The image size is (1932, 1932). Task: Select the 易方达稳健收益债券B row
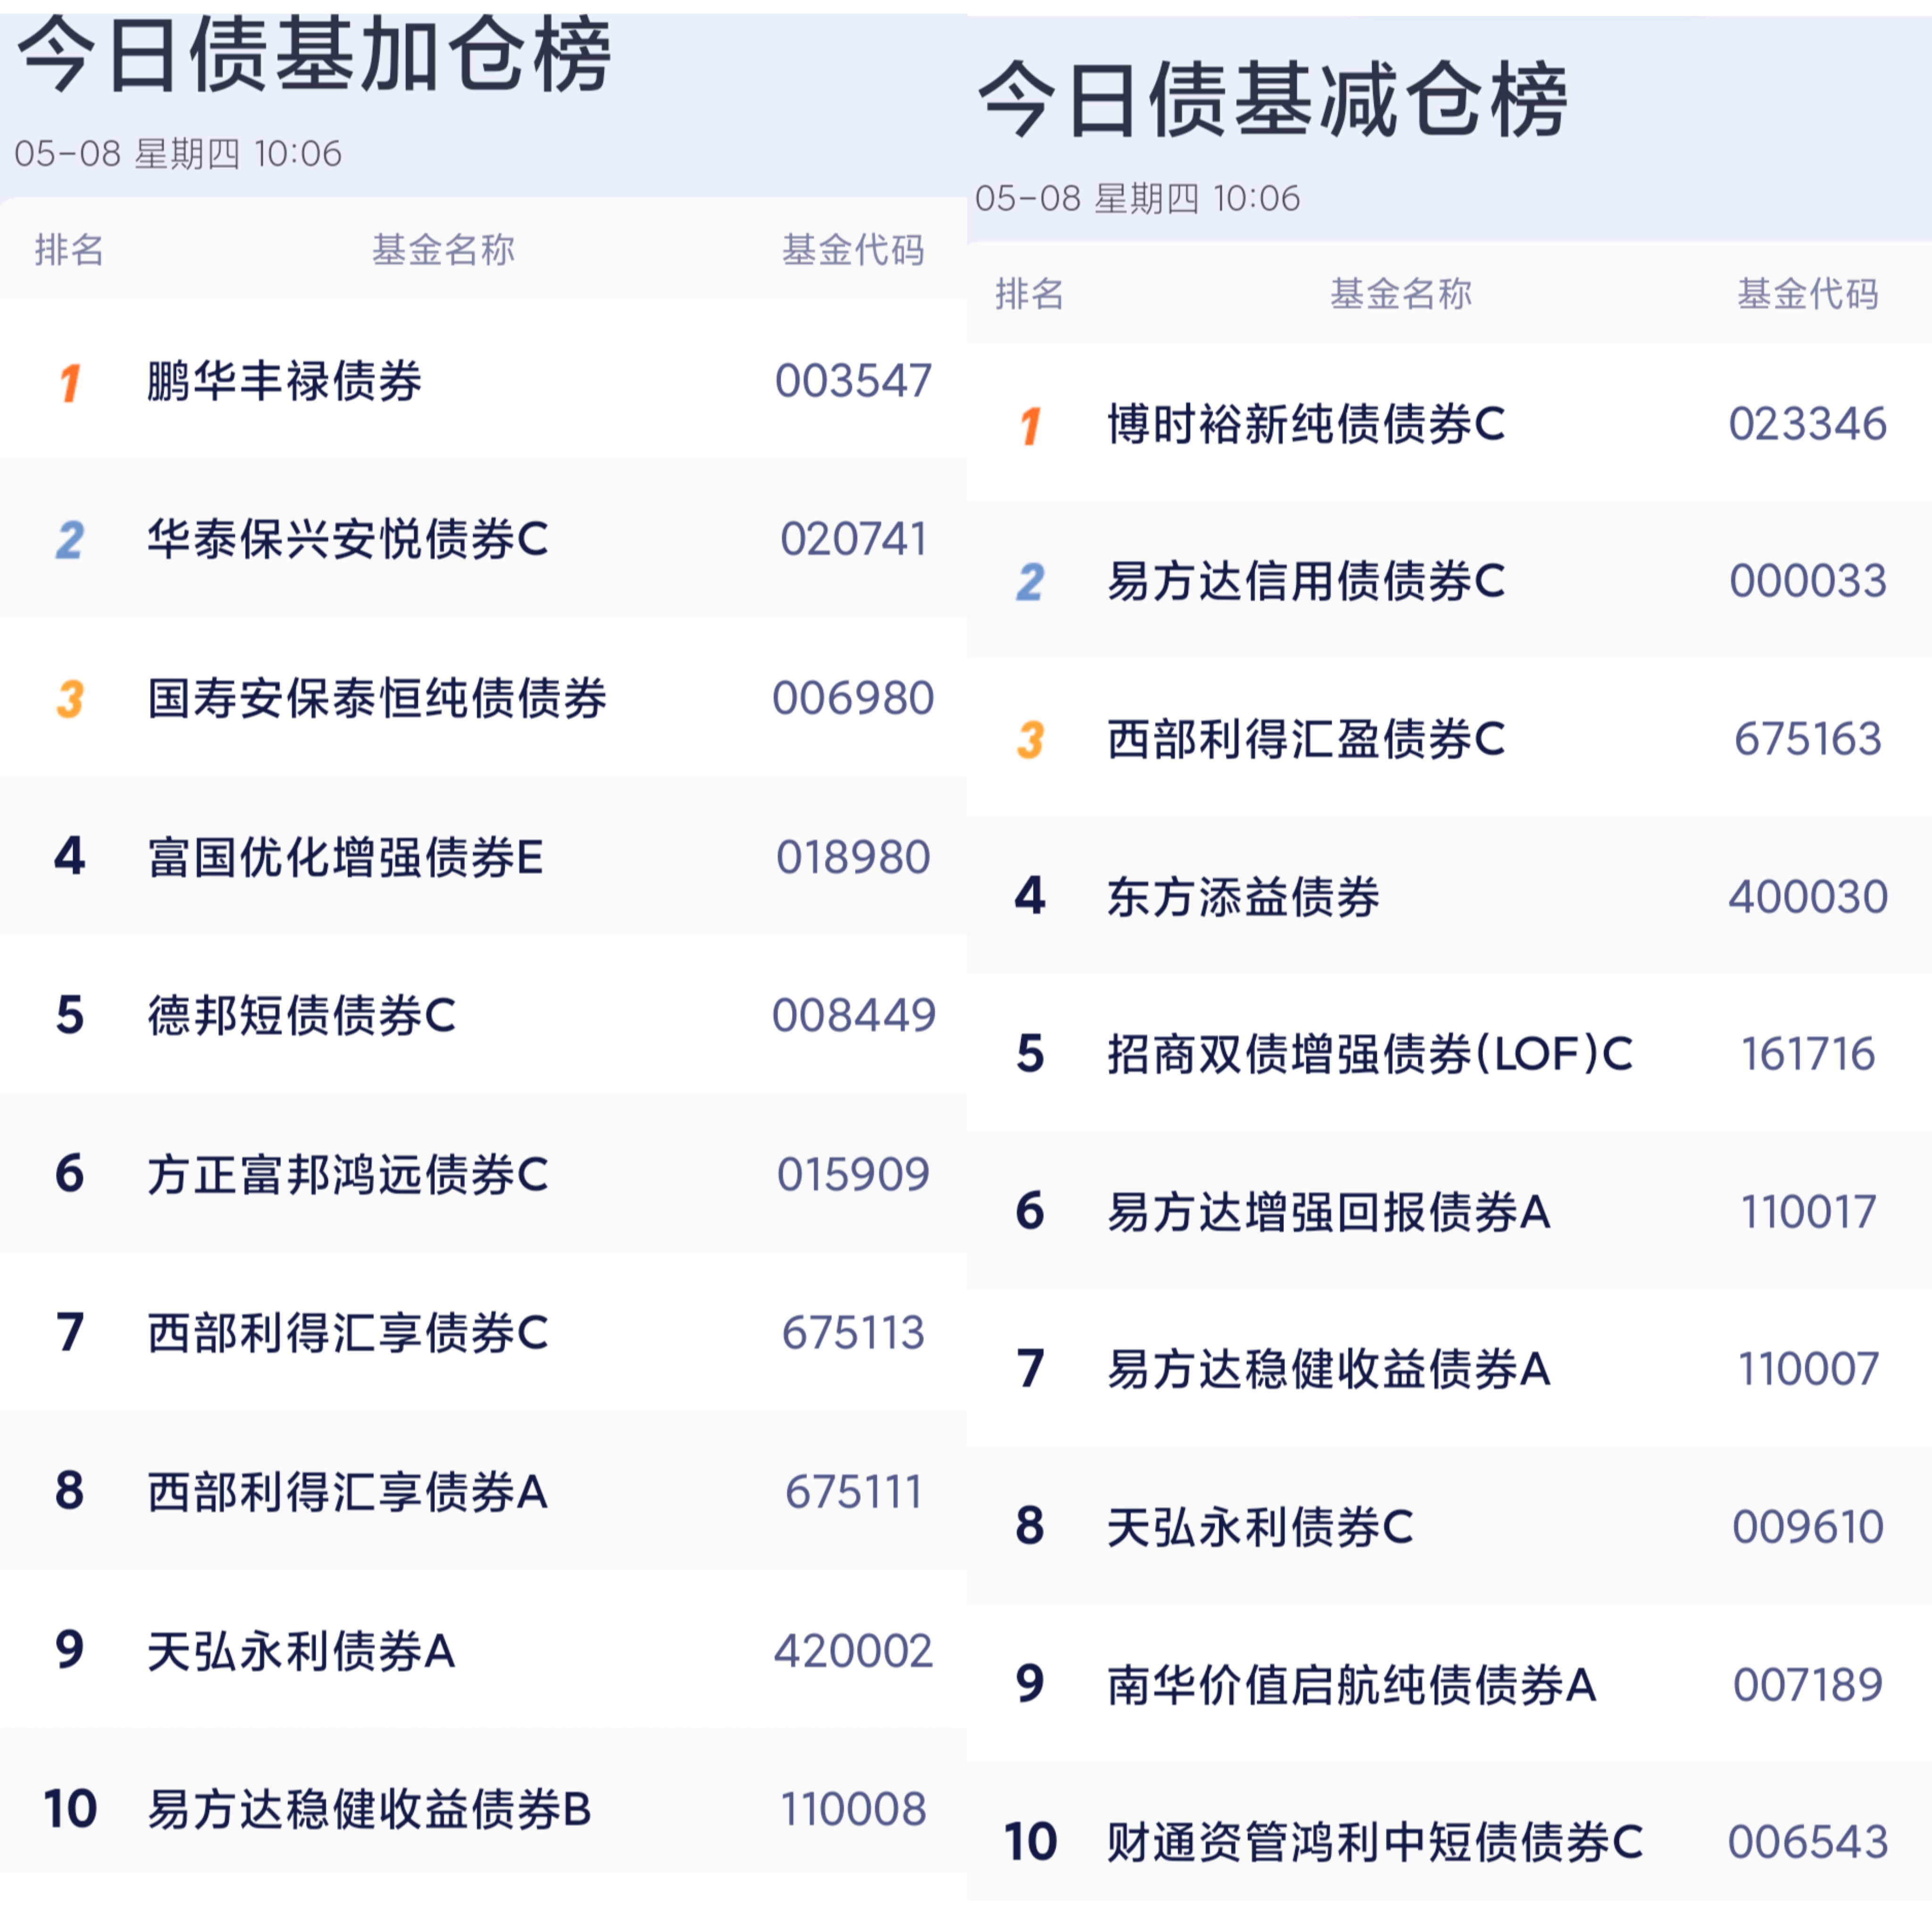point(369,1810)
